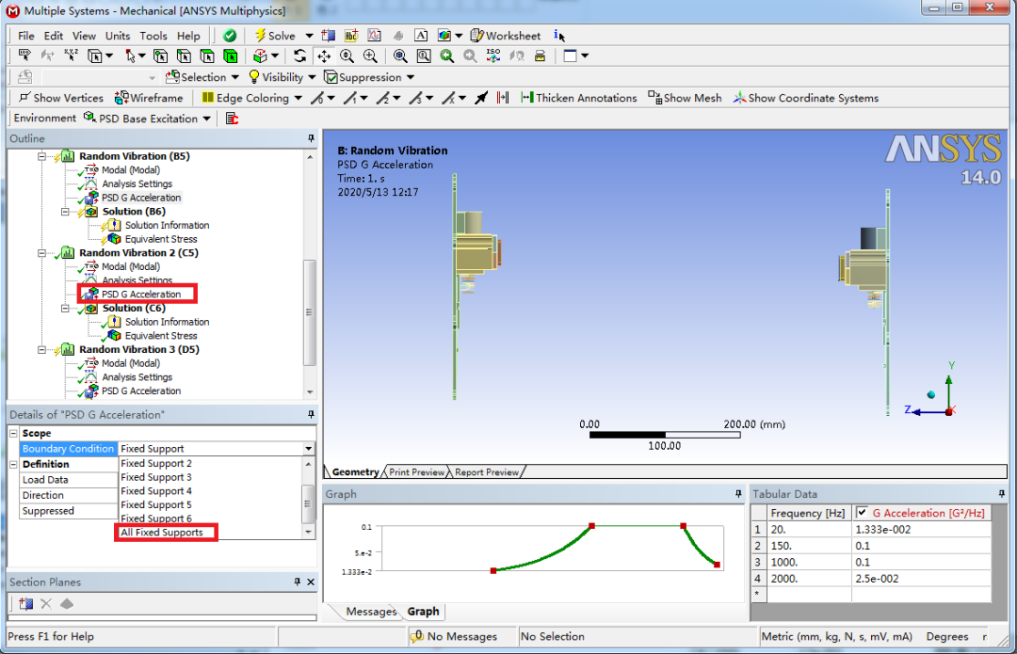This screenshot has height=654, width=1017.
Task: Collapse the Scope section in Details
Action: [13, 433]
